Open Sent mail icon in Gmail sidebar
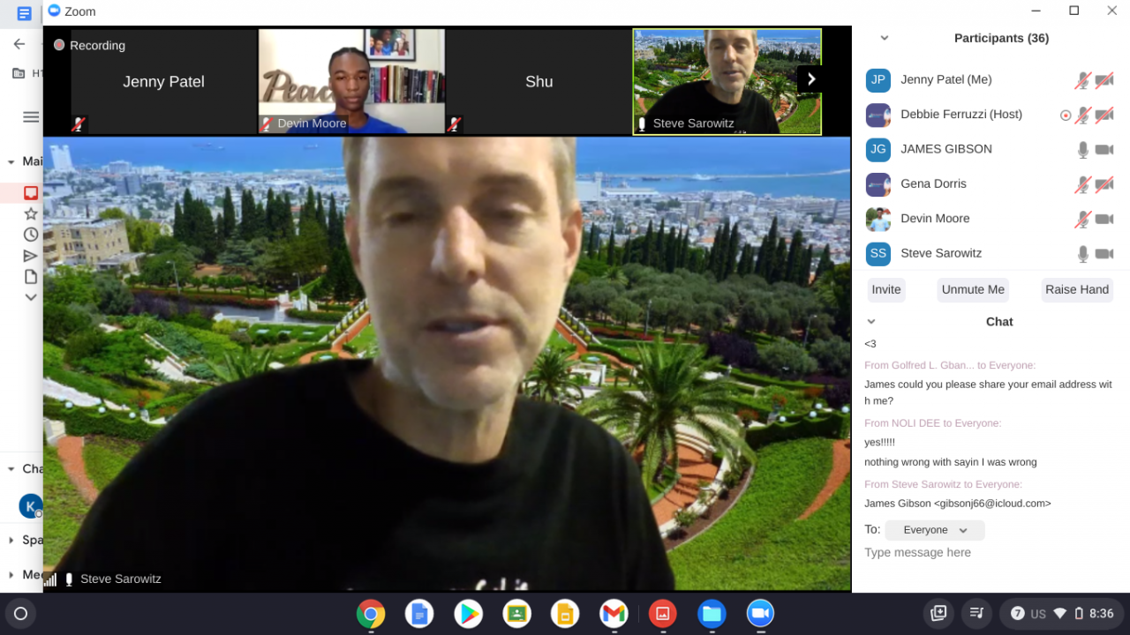This screenshot has width=1130, height=635. [31, 256]
